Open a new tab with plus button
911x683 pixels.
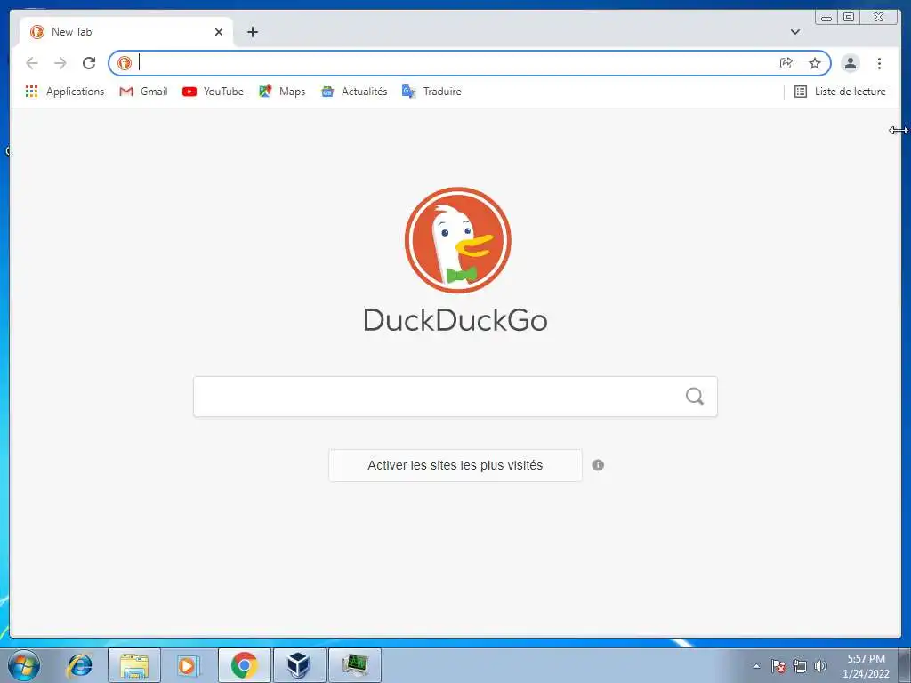coord(252,32)
